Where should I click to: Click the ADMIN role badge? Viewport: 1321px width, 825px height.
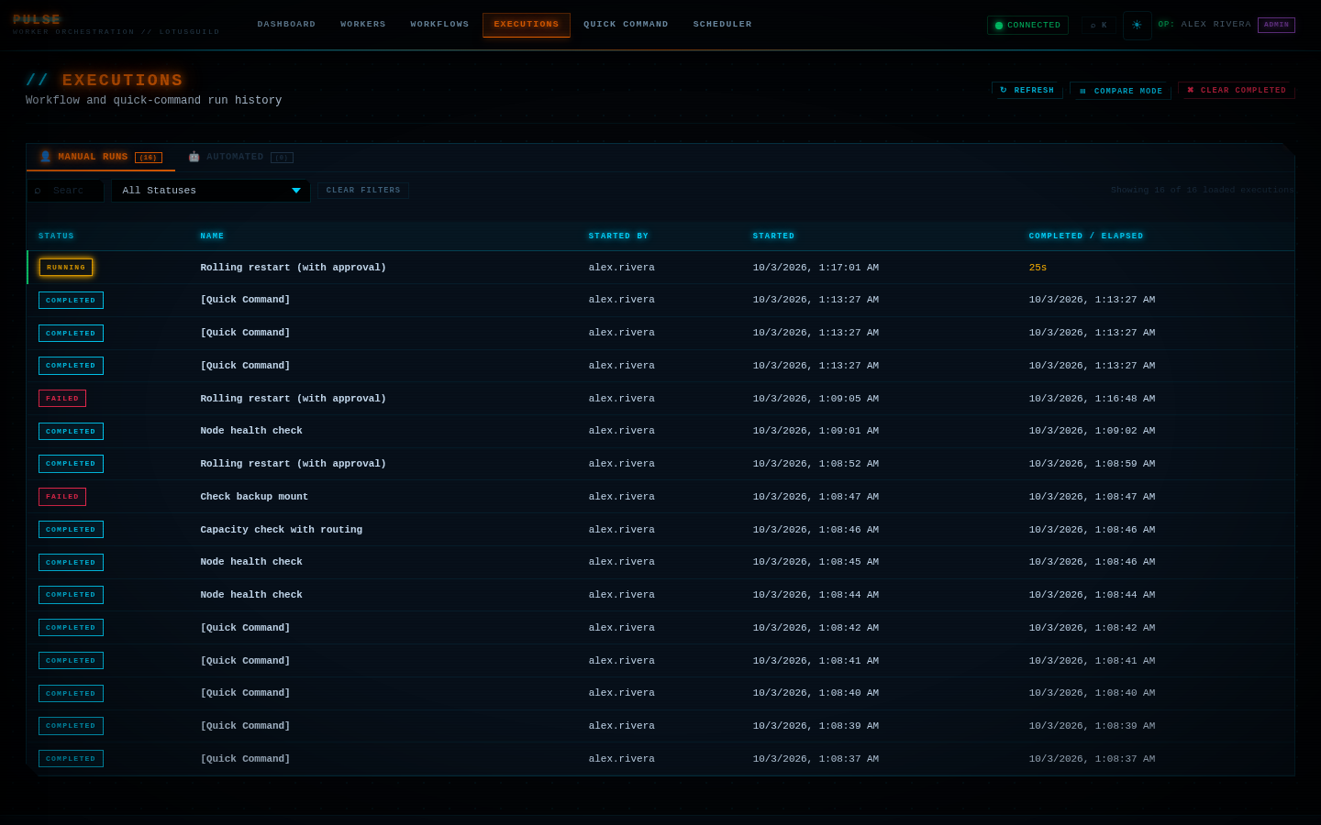[1276, 25]
